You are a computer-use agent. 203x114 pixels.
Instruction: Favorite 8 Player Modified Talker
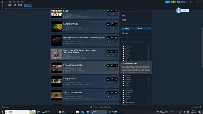(x=116, y=65)
